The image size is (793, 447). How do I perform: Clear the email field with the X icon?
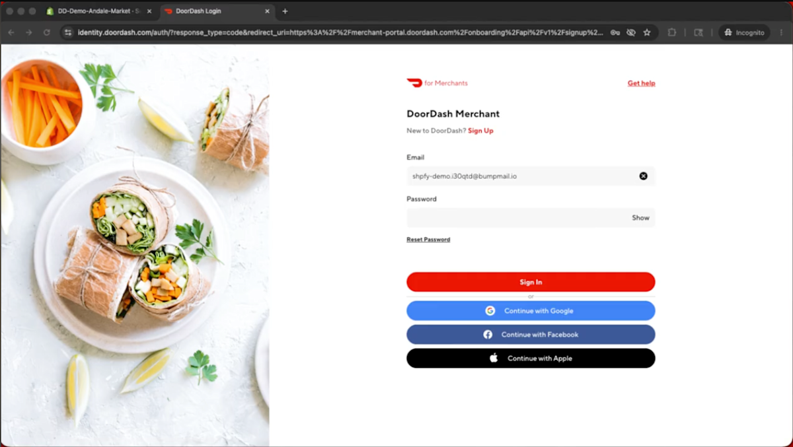coord(643,176)
